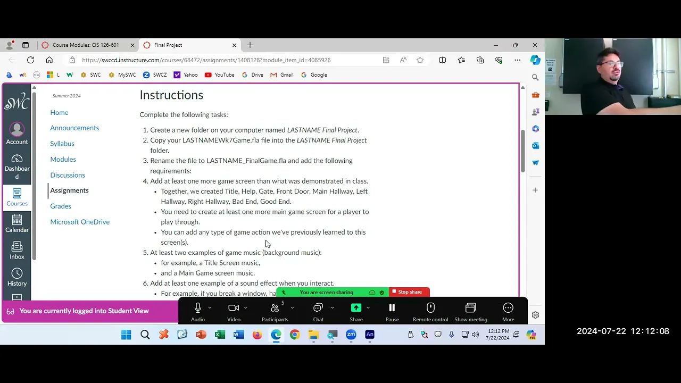This screenshot has height=383, width=681.
Task: Add this page to favorites
Action: [x=420, y=60]
